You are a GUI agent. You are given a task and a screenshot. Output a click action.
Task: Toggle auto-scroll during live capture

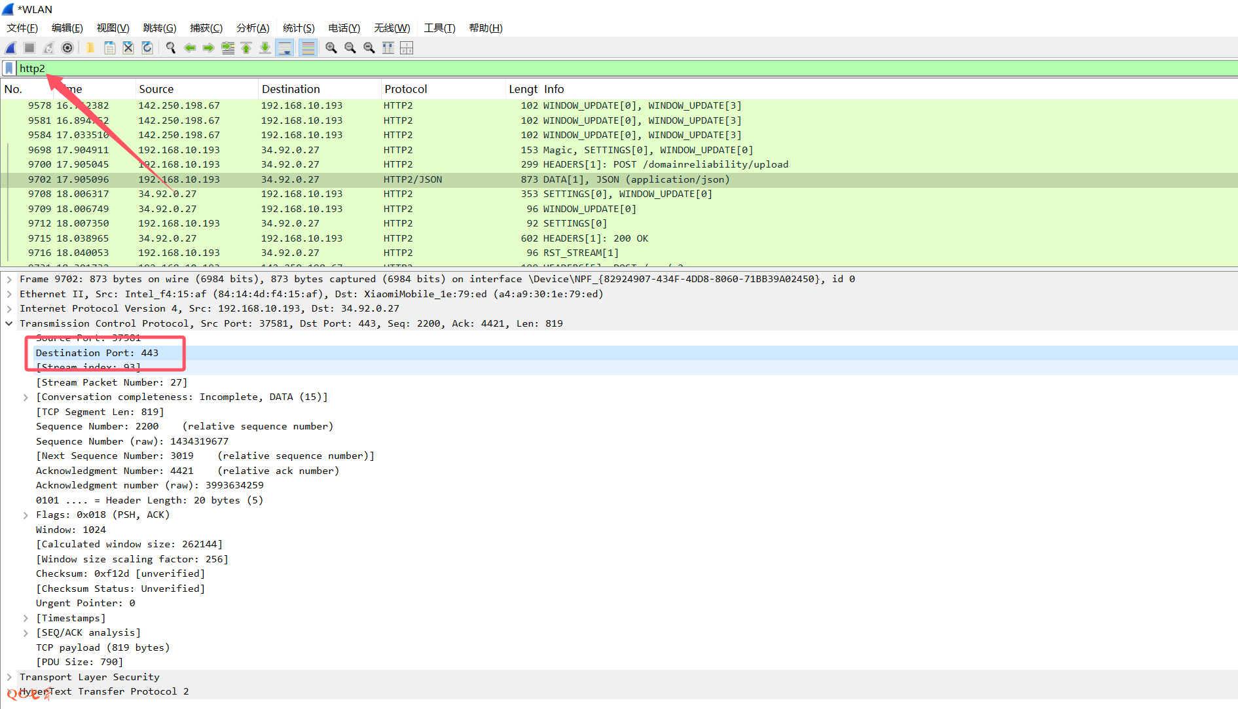[284, 48]
